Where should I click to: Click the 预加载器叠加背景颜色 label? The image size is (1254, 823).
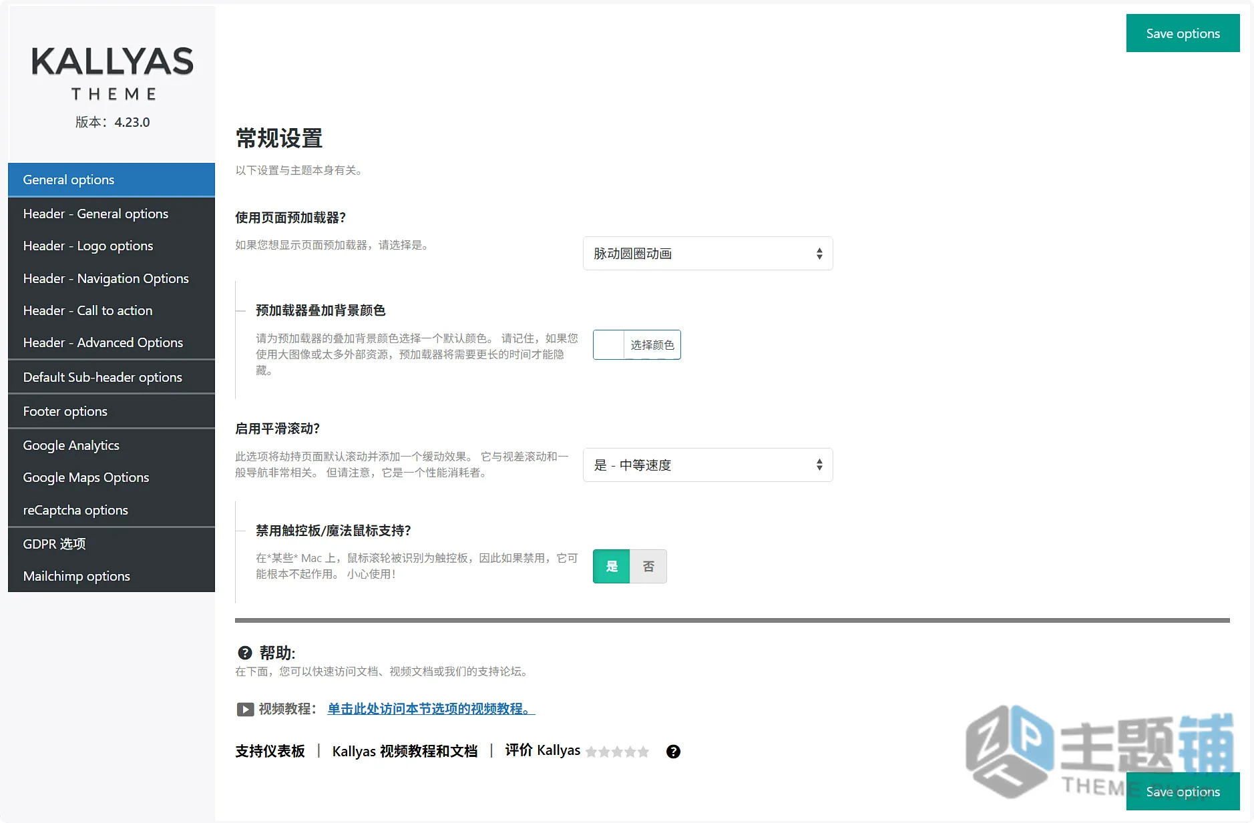click(x=321, y=310)
